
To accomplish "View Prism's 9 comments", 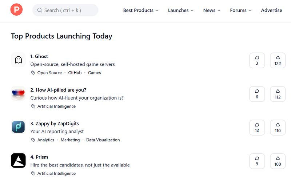I will [x=257, y=161].
